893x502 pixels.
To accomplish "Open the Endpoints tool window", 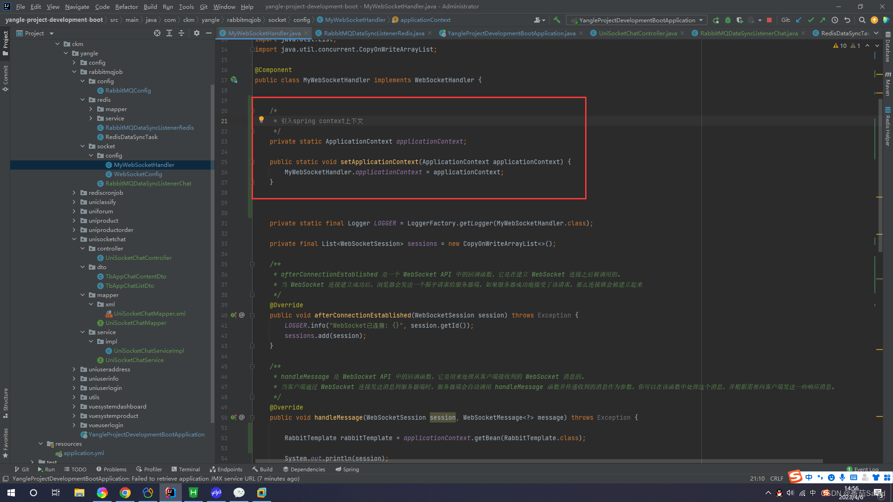I will (x=226, y=469).
